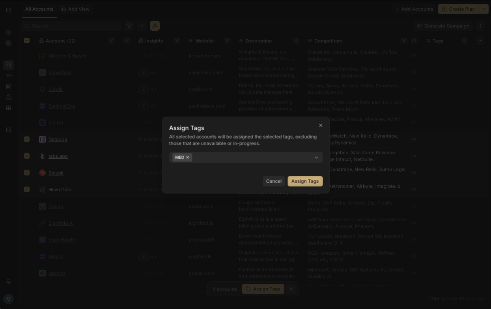Open the filter icon beside search
The height and width of the screenshot is (309, 491).
coord(129,26)
